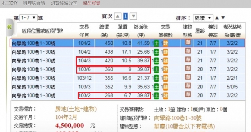Open the 商品買賣 menu item
Screen dimensions: 251x132
(x=91, y=3)
